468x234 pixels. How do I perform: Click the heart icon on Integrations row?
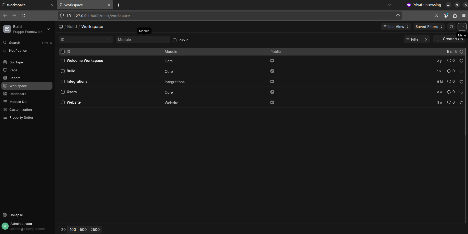pyautogui.click(x=461, y=82)
